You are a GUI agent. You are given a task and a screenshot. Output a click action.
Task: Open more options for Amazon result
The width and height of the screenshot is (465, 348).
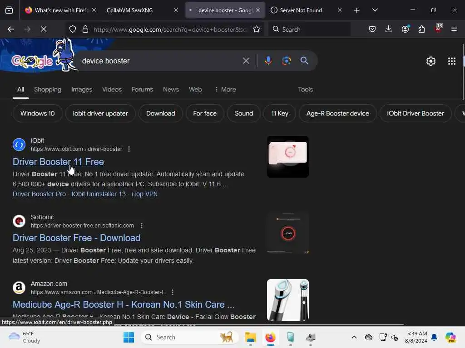pyautogui.click(x=173, y=292)
